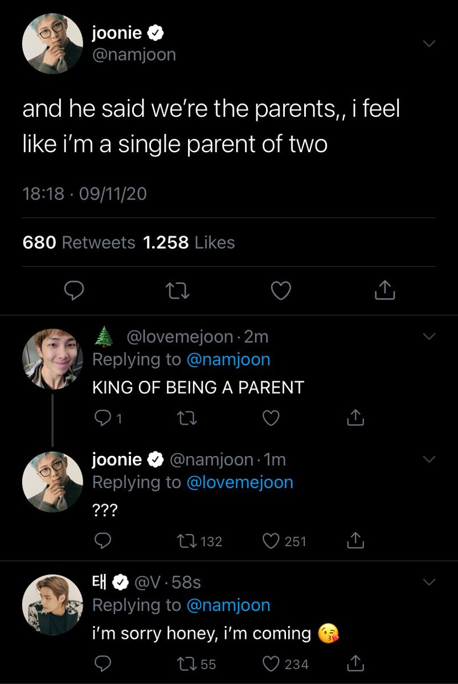Like the main single parent tweet

click(x=280, y=291)
